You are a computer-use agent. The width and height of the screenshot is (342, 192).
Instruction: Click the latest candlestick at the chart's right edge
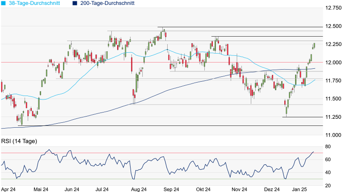coord(314,45)
